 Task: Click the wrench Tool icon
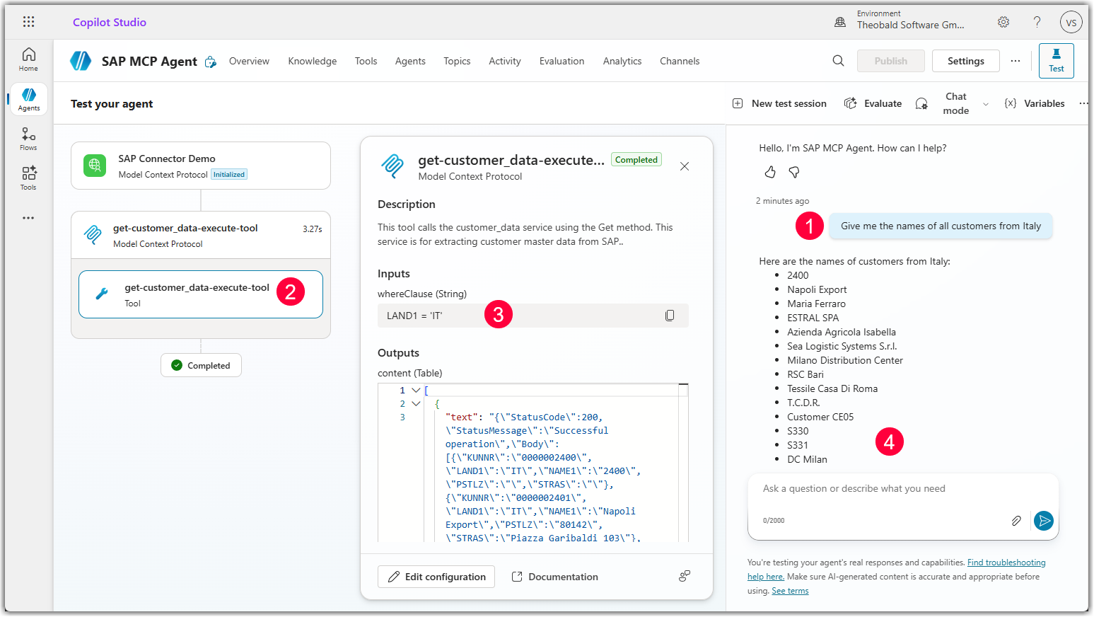click(x=102, y=294)
